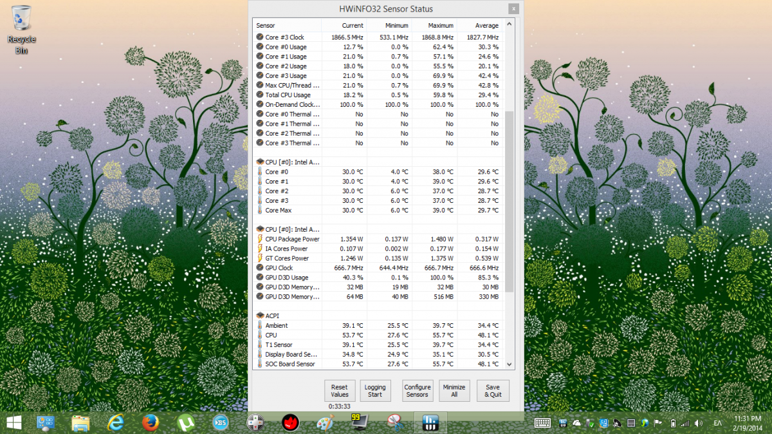The height and width of the screenshot is (434, 772).
Task: Open the taskbar clock showing 11:31 PM
Action: [x=748, y=422]
